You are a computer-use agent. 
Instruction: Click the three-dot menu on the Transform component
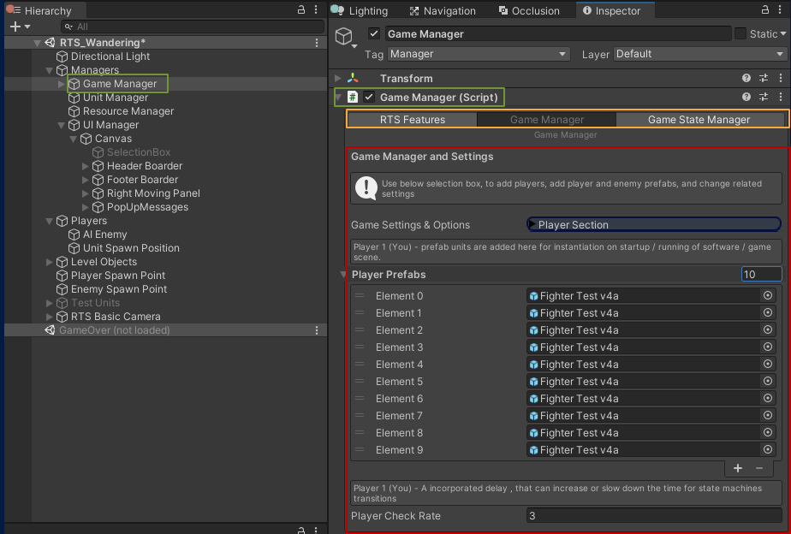point(781,77)
